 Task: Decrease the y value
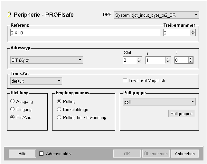coord(168,61)
